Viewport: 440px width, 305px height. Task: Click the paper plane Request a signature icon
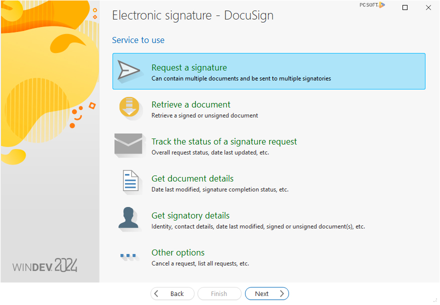(129, 70)
